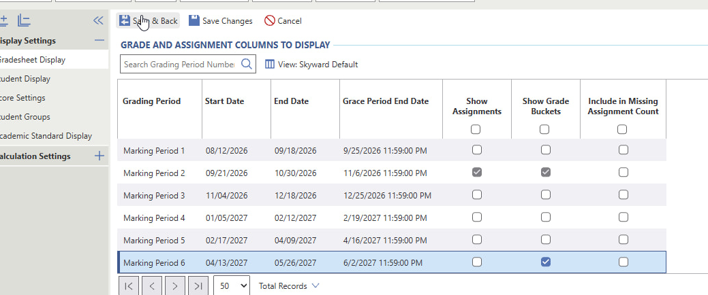Click the View: Skyward Default link
Image resolution: width=708 pixels, height=295 pixels.
point(318,65)
